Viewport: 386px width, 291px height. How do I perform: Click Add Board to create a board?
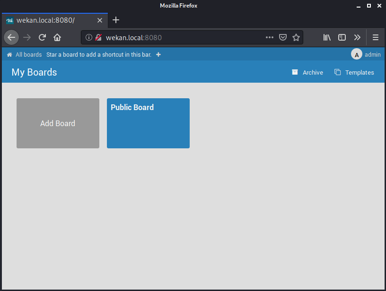[x=58, y=123]
